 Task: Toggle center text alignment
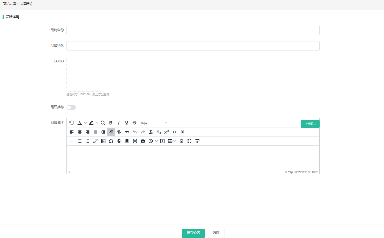[80, 132]
